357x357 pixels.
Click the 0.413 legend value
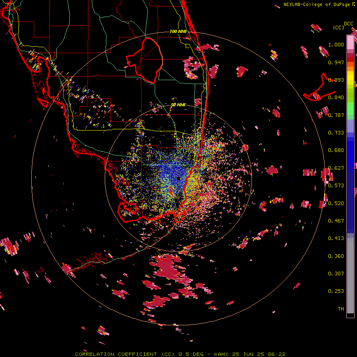tap(336, 238)
